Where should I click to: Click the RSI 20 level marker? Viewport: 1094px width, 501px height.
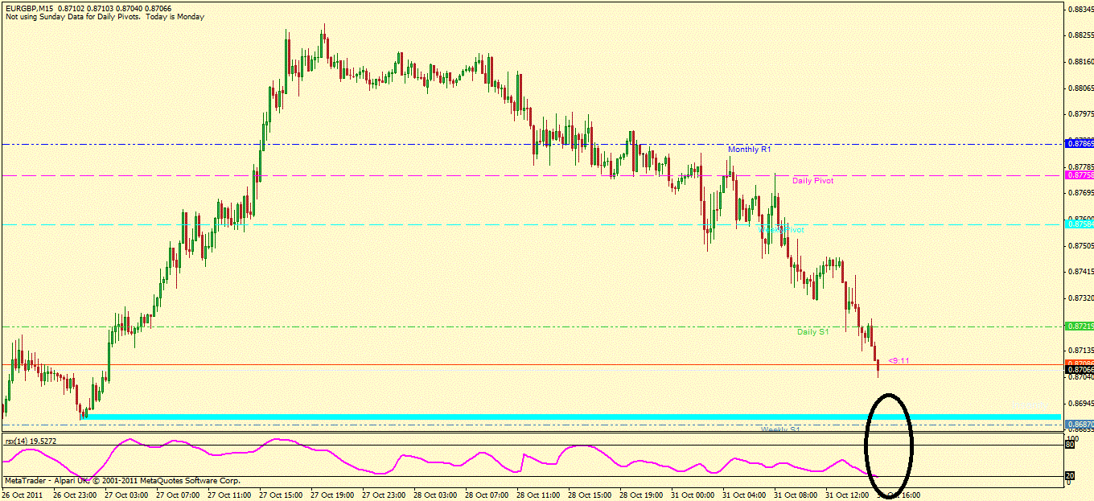(1070, 477)
